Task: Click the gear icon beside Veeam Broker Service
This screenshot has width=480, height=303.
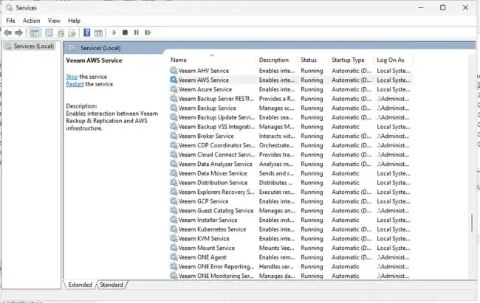Action: (x=174, y=136)
